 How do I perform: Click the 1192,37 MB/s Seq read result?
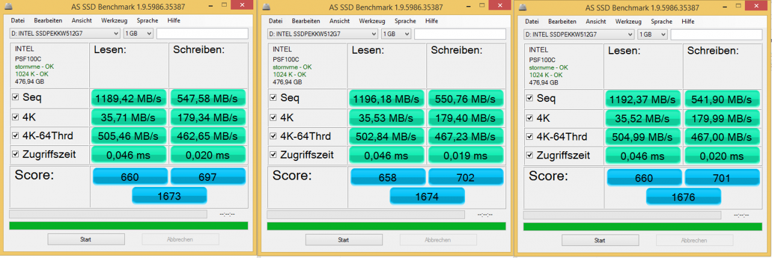(644, 99)
